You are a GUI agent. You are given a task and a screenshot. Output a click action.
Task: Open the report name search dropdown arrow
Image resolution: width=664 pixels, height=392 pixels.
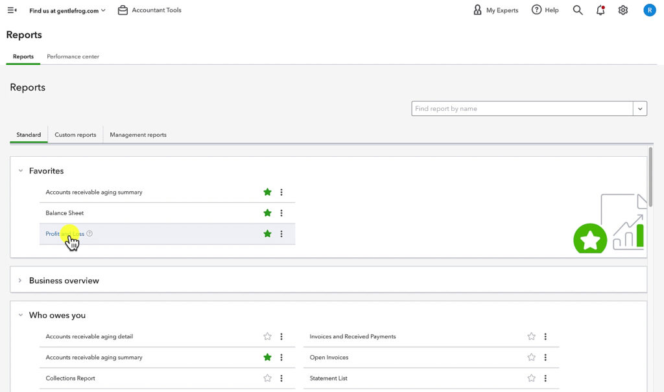coord(641,109)
